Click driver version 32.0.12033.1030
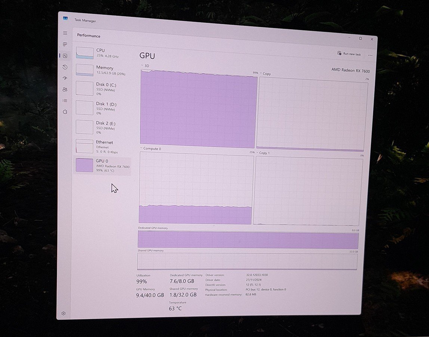The image size is (429, 337). point(257,275)
